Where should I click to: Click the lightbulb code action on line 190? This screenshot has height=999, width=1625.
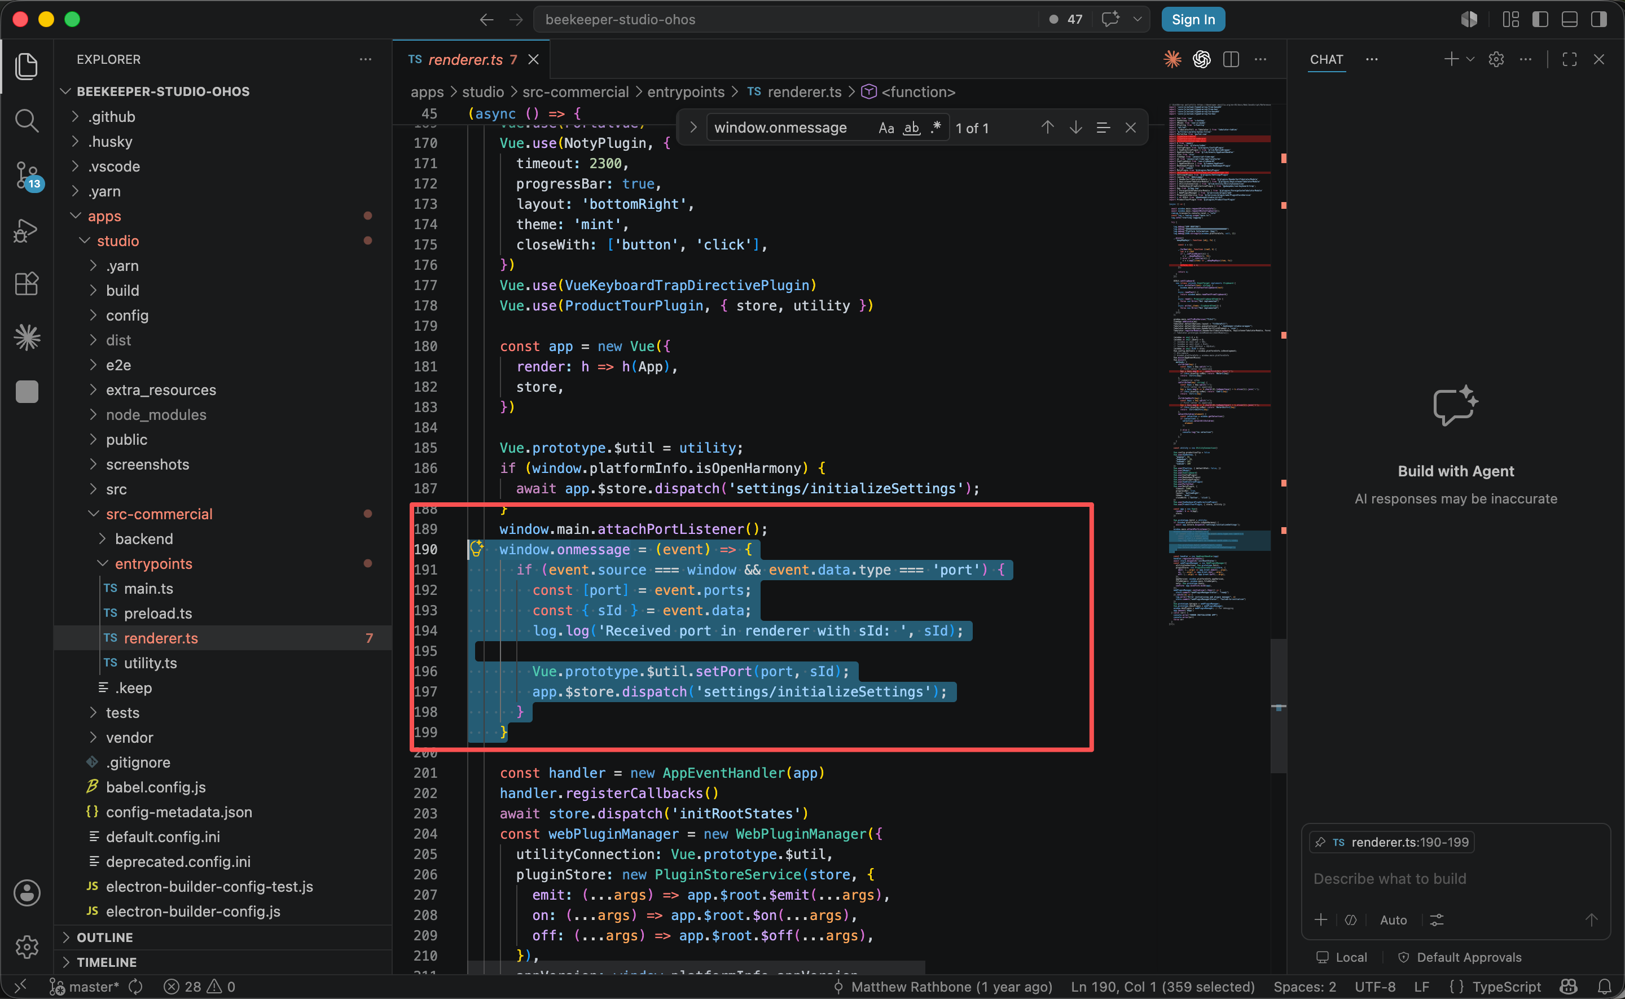click(x=476, y=549)
